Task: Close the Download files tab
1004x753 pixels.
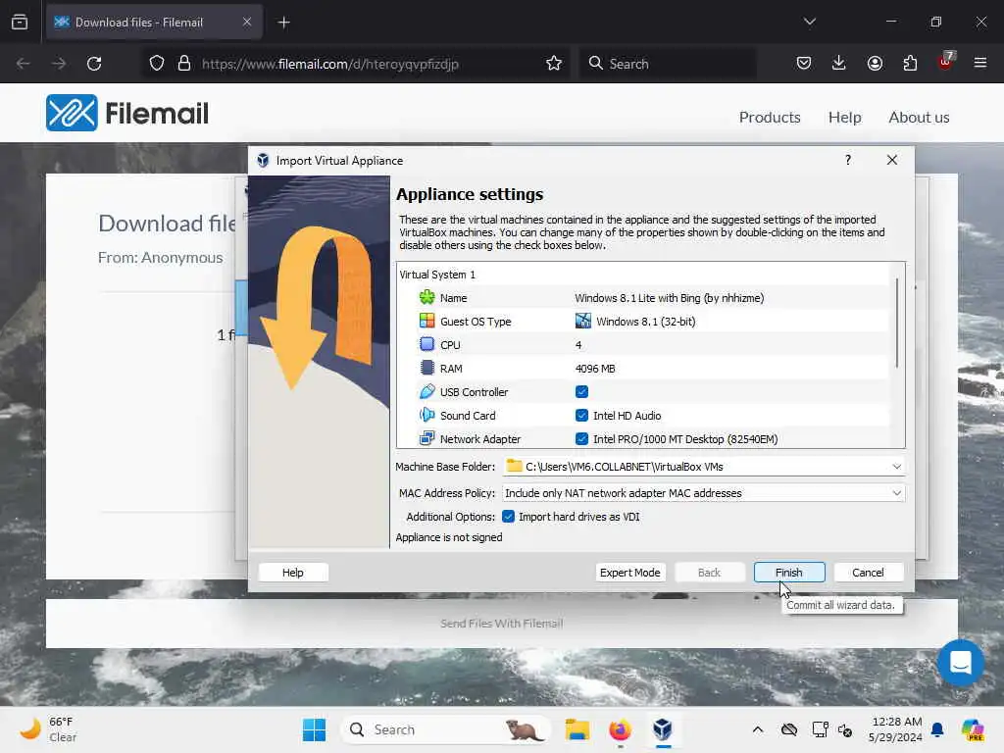Action: [x=247, y=22]
